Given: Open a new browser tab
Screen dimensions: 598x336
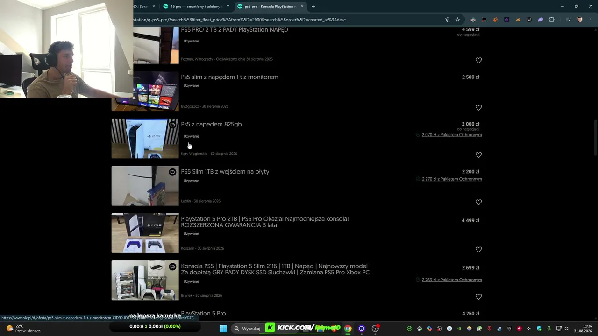Looking at the screenshot, I should coord(313,7).
